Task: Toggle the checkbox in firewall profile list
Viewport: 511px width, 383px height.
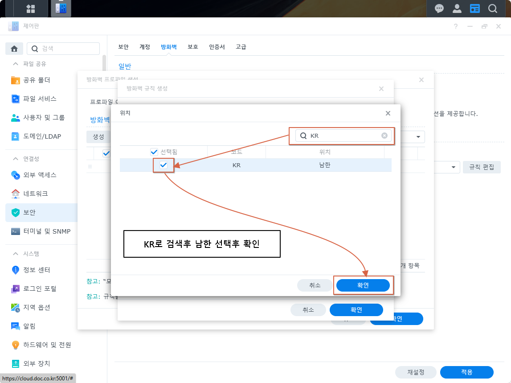Action: point(106,153)
